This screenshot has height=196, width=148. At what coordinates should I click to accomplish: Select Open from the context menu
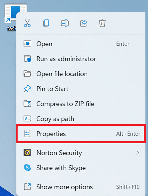click(81, 44)
